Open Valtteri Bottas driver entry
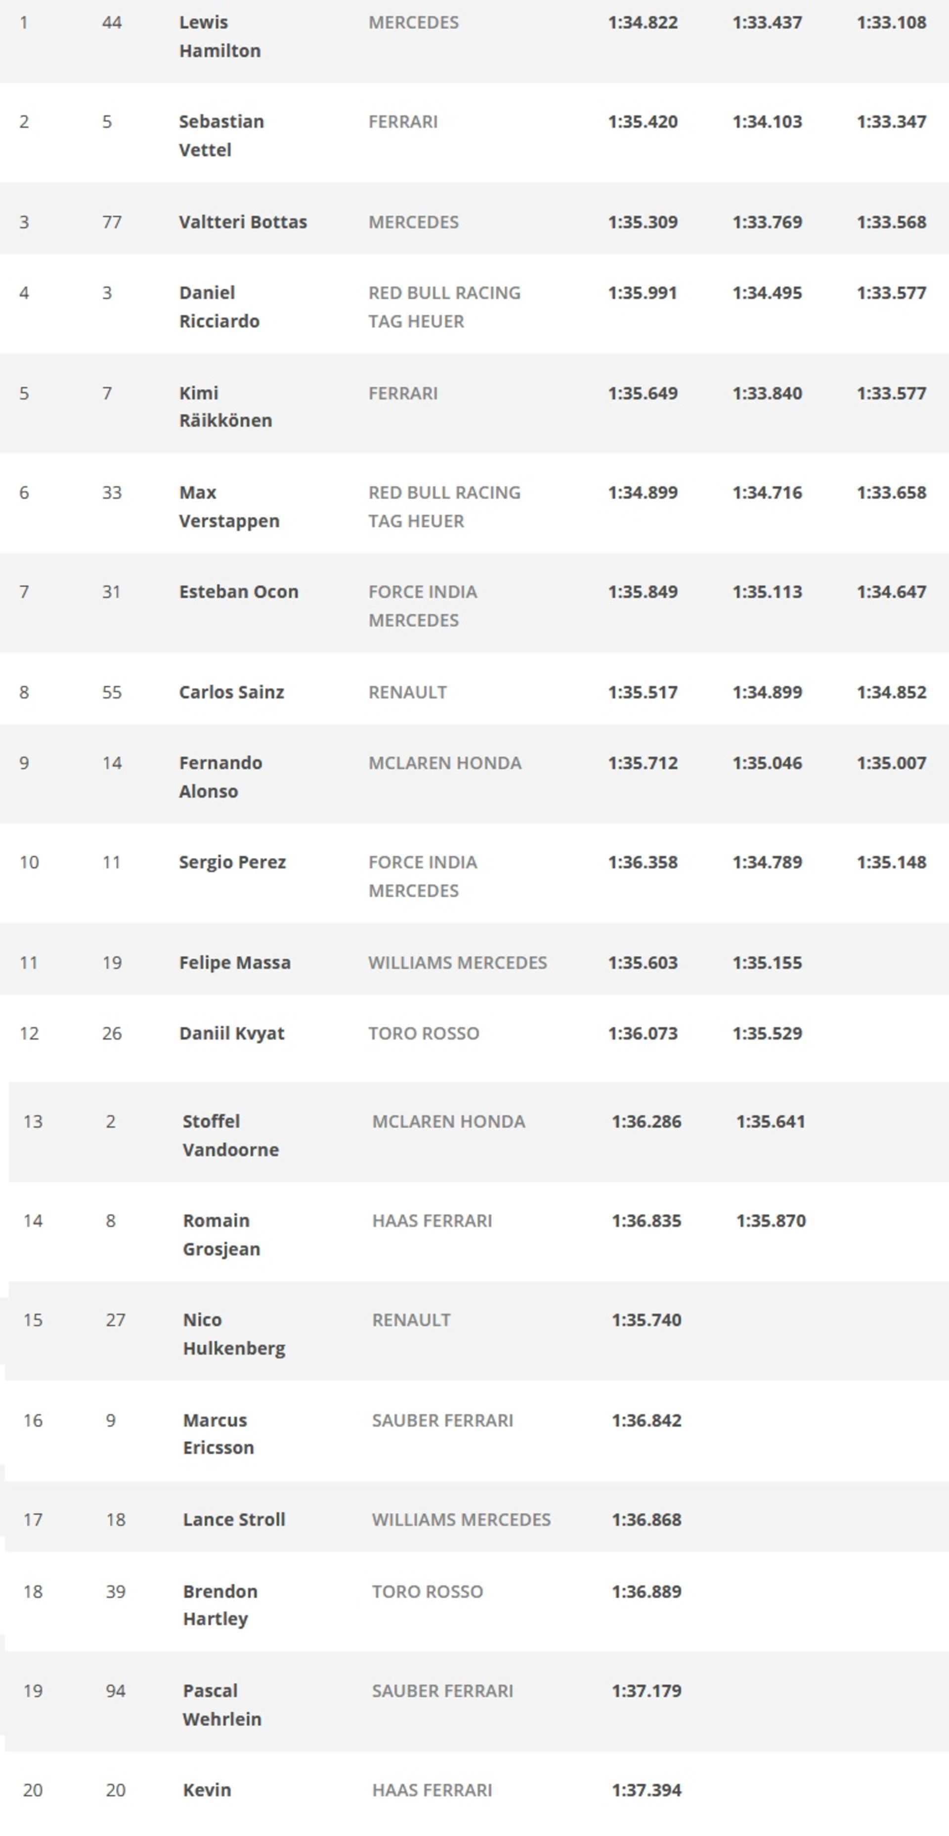This screenshot has width=949, height=1836. 242,222
